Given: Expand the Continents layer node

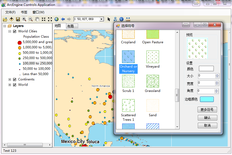Looking at the screenshot, I should coord(10,79).
